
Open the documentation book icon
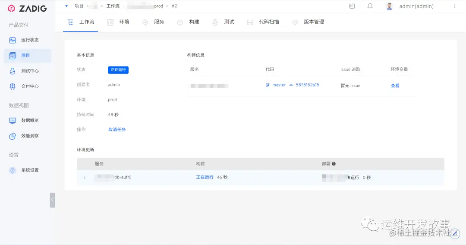(x=352, y=6)
